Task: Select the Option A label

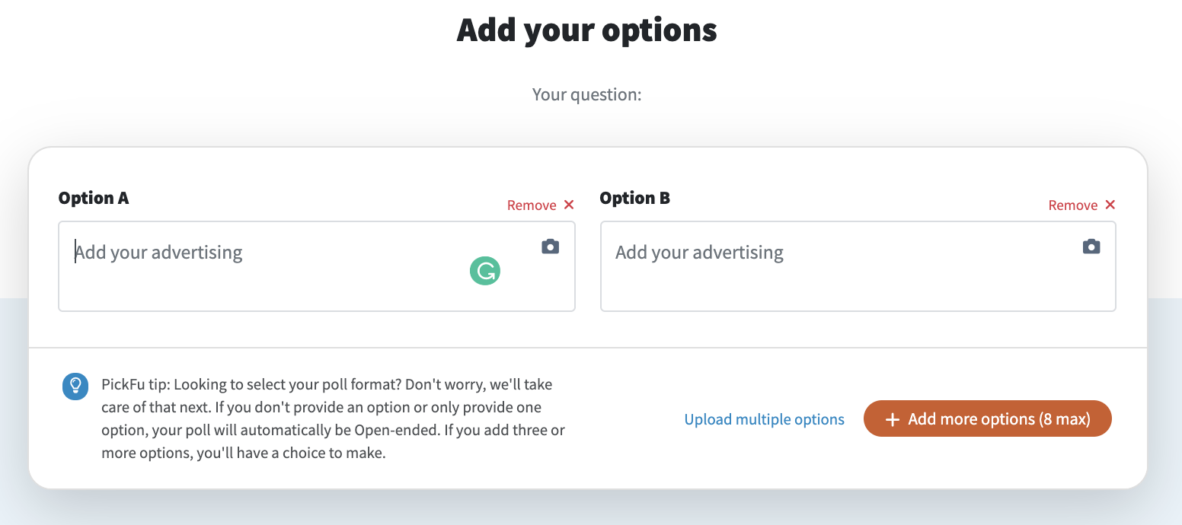Action: (x=94, y=198)
